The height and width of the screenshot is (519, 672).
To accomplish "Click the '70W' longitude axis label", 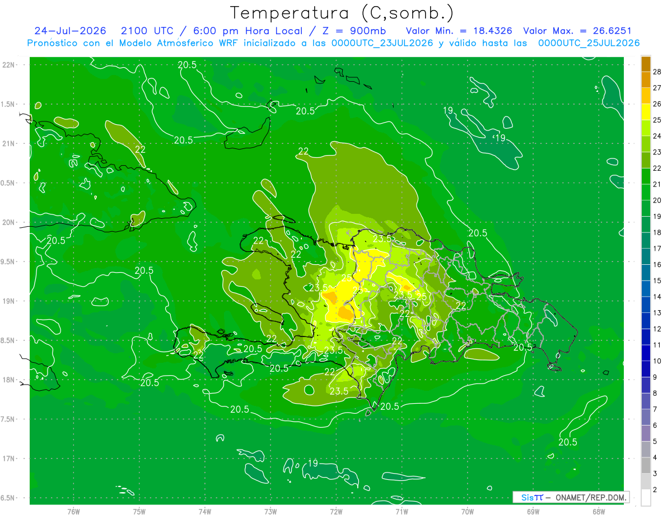I will pyautogui.click(x=468, y=511).
